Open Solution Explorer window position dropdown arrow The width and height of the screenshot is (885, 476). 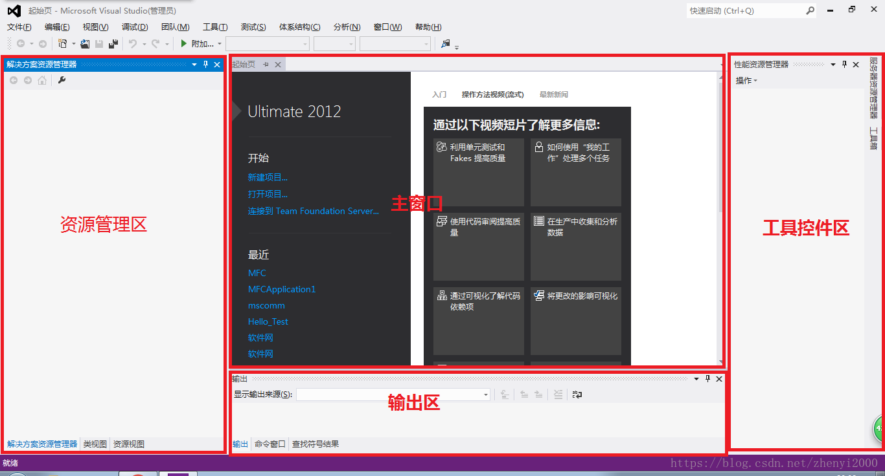194,64
